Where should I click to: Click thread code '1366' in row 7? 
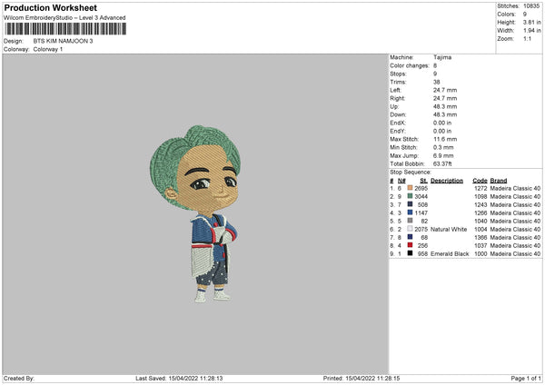(x=481, y=238)
